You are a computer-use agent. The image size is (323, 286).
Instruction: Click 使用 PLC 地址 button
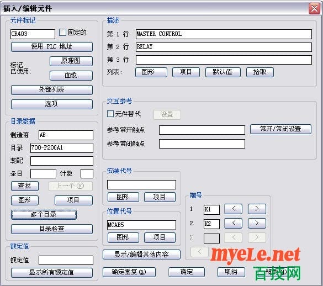pyautogui.click(x=52, y=47)
